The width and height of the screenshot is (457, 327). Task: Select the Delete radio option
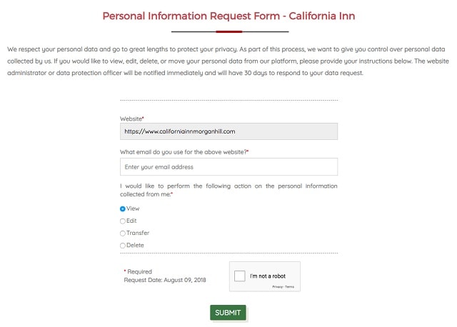pyautogui.click(x=123, y=246)
